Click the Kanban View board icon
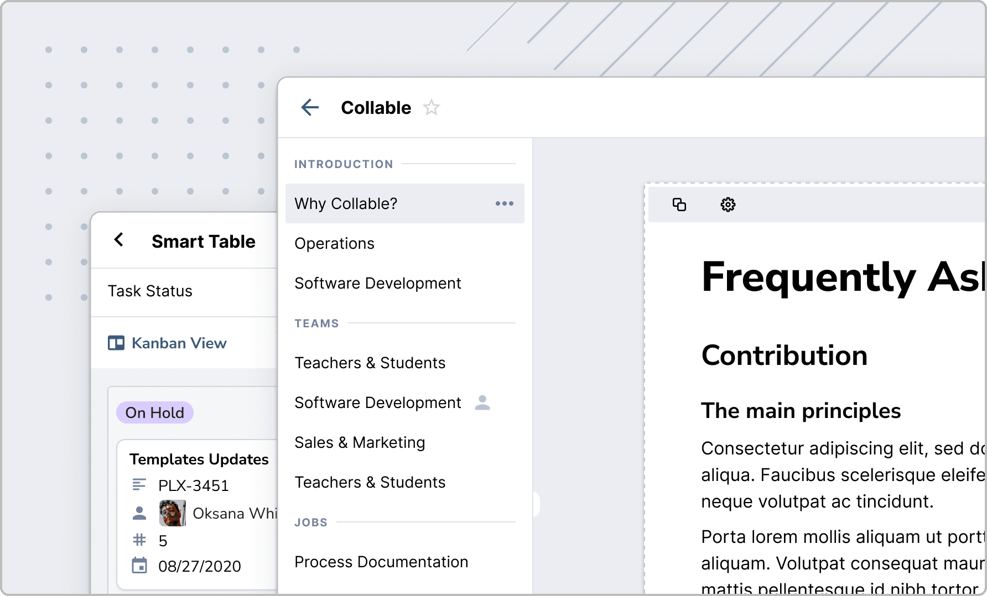The width and height of the screenshot is (987, 596). (116, 343)
